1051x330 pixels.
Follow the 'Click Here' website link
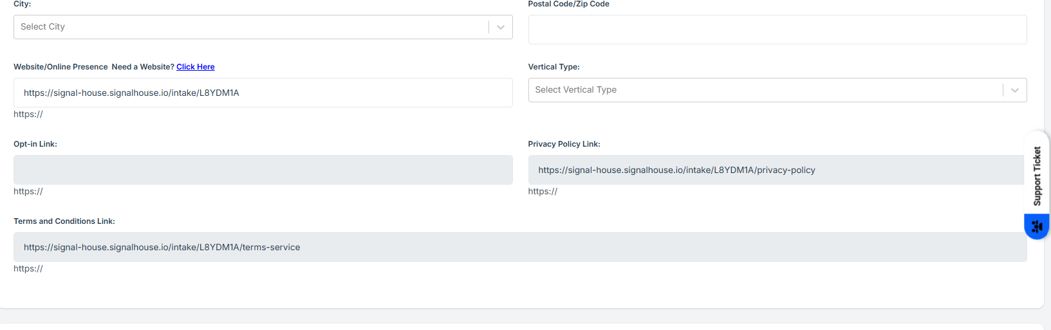point(196,67)
